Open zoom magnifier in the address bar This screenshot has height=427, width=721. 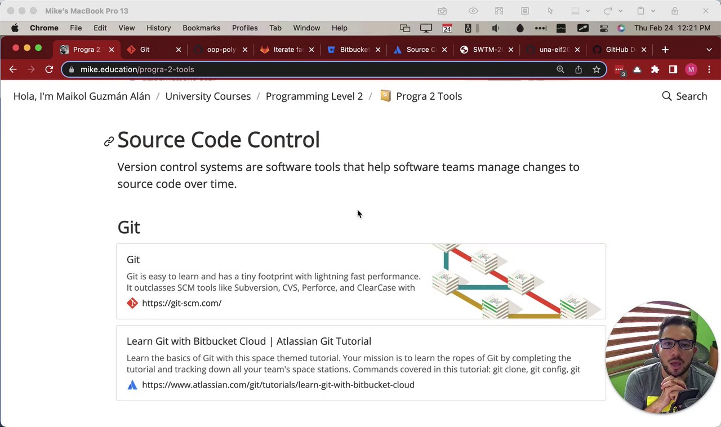coord(560,69)
